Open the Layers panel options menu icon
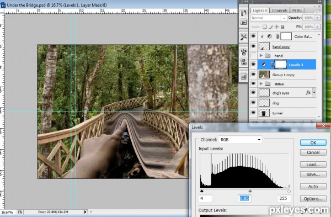The image size is (331, 217). pos(318,12)
